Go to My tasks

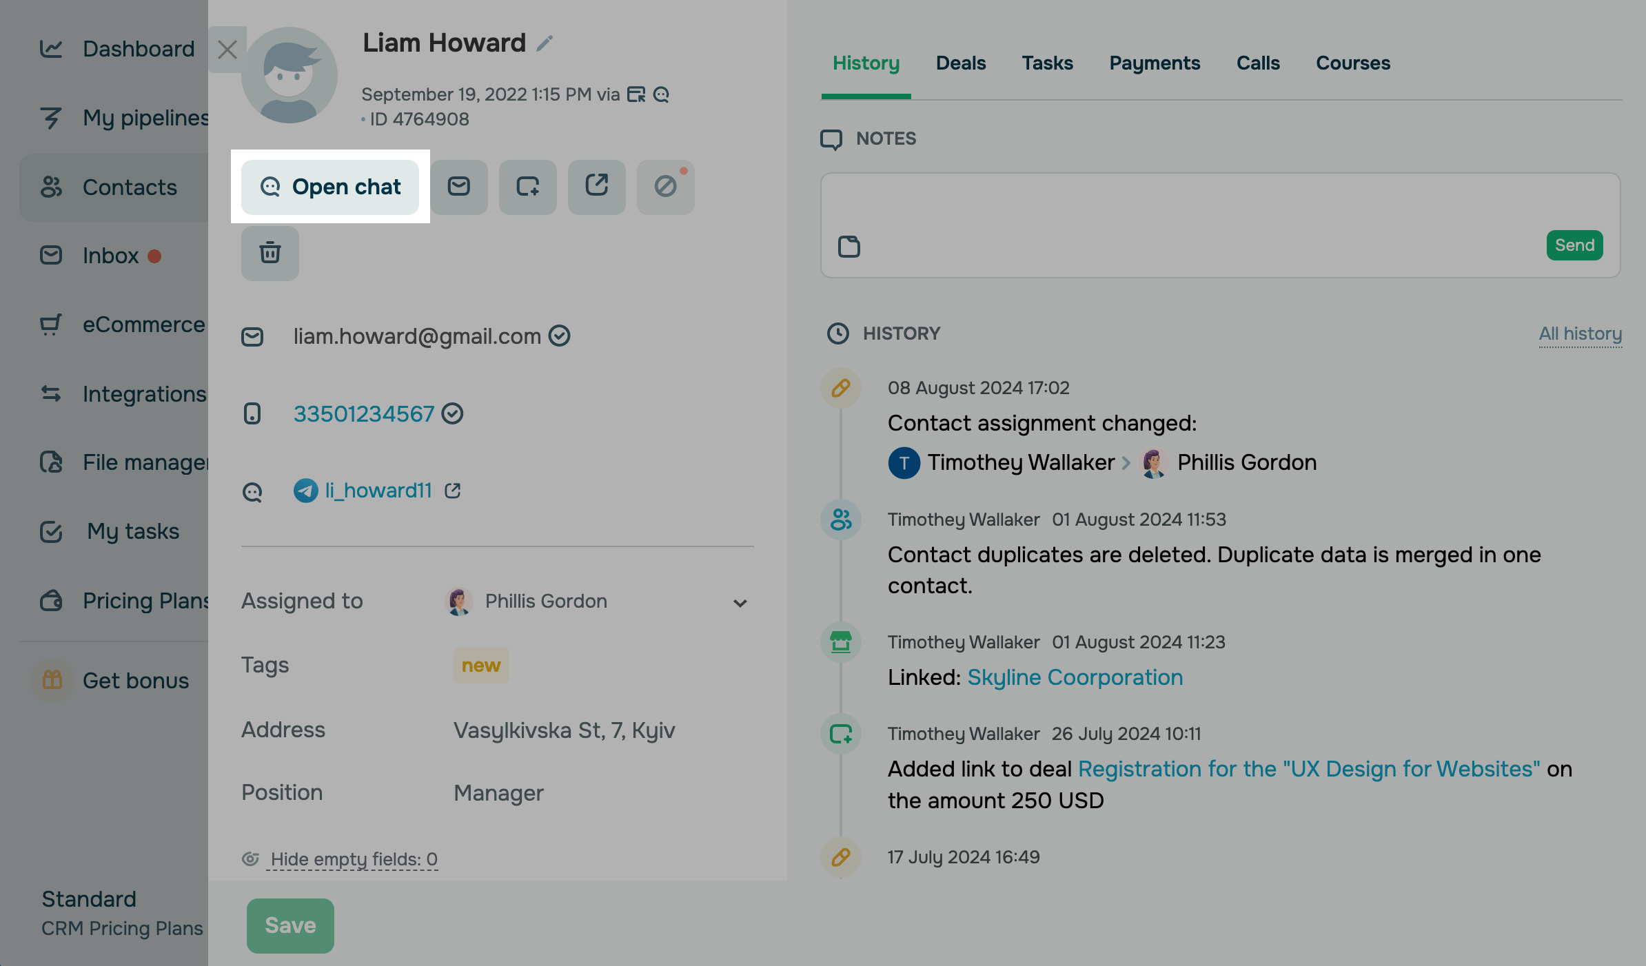(133, 531)
